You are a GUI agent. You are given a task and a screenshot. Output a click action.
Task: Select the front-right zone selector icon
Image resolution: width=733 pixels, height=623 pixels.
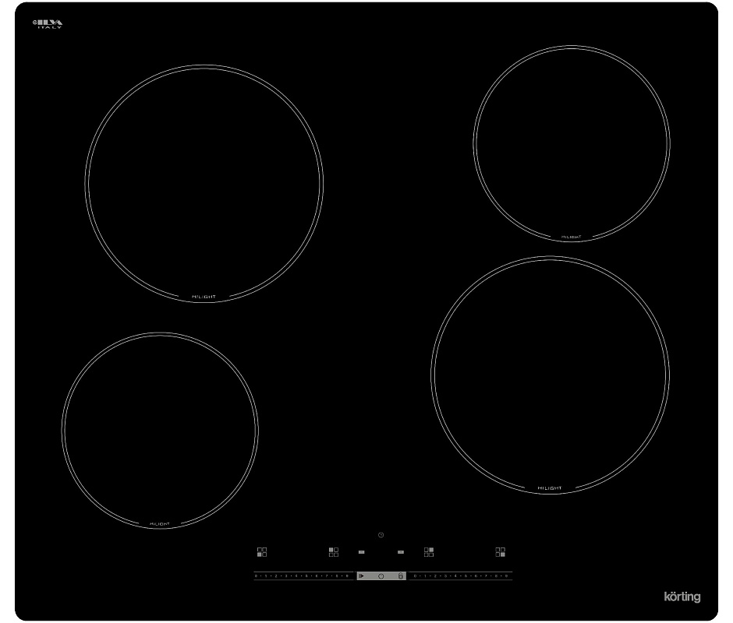click(x=500, y=552)
